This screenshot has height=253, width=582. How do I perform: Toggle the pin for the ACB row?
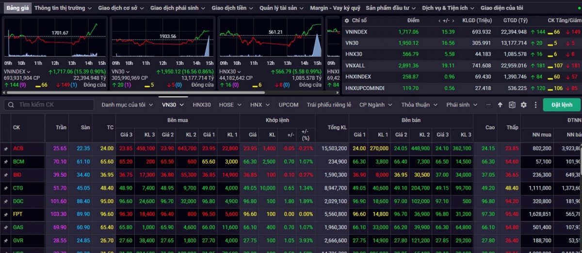6,149
